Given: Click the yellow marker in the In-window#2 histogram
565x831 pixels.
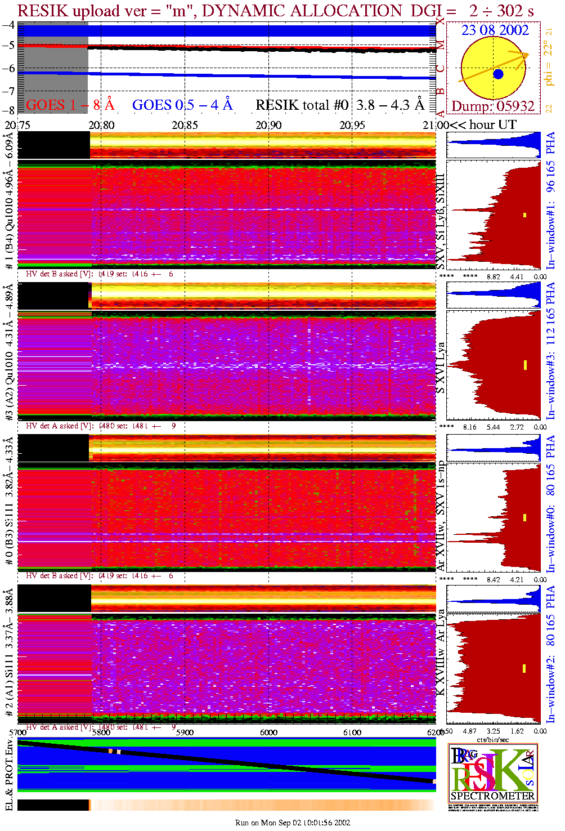Looking at the screenshot, I should 524,668.
